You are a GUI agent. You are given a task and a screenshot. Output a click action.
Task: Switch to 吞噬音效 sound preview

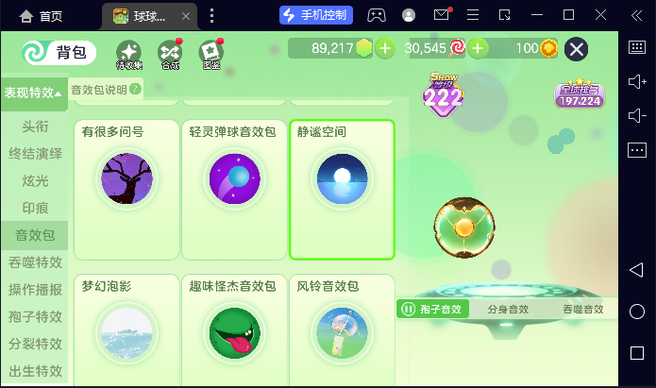point(583,310)
